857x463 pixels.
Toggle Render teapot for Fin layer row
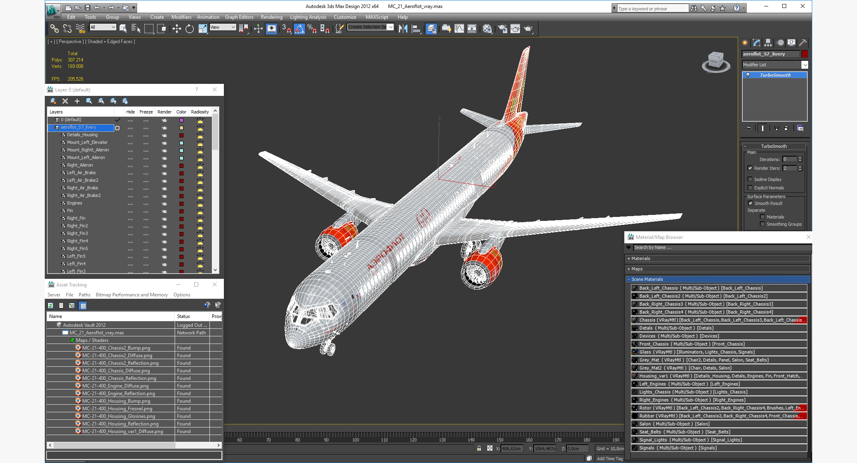tap(164, 211)
